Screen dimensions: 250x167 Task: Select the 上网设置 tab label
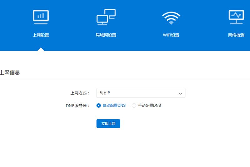pos(41,35)
